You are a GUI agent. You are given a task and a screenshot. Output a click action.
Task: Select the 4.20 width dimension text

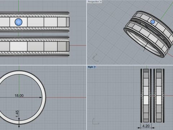click(x=146, y=126)
